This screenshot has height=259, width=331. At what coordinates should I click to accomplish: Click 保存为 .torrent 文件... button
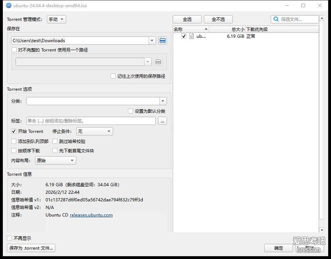coord(31,248)
